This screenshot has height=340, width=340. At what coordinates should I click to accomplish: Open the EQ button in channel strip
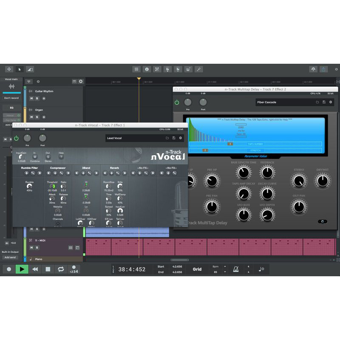click(x=12, y=108)
